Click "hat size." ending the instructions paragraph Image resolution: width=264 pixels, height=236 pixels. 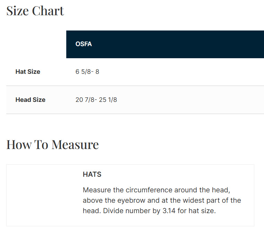(202, 211)
